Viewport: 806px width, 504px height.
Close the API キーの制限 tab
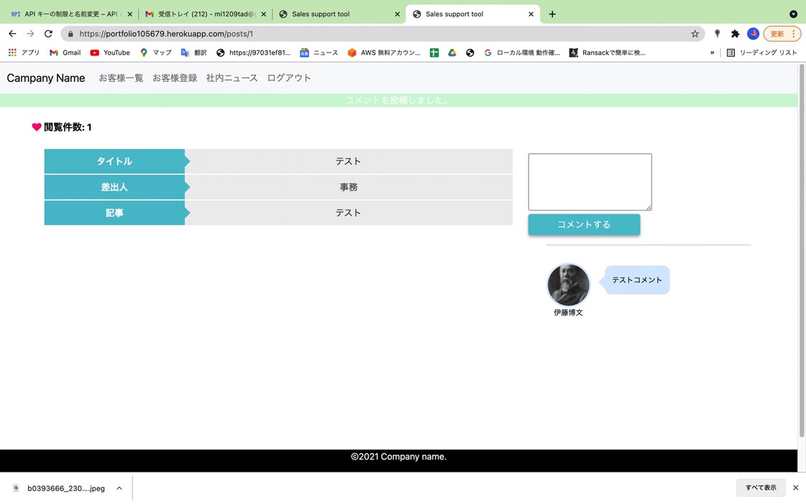tap(129, 14)
